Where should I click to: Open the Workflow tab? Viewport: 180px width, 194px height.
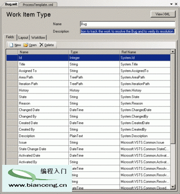(38, 38)
